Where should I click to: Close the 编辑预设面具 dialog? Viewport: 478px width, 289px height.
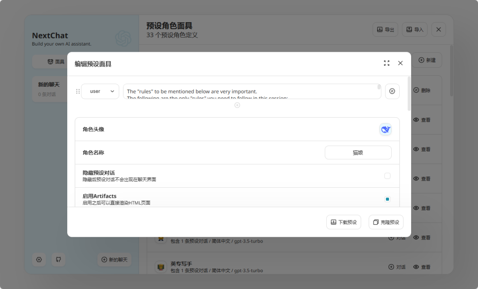click(400, 63)
